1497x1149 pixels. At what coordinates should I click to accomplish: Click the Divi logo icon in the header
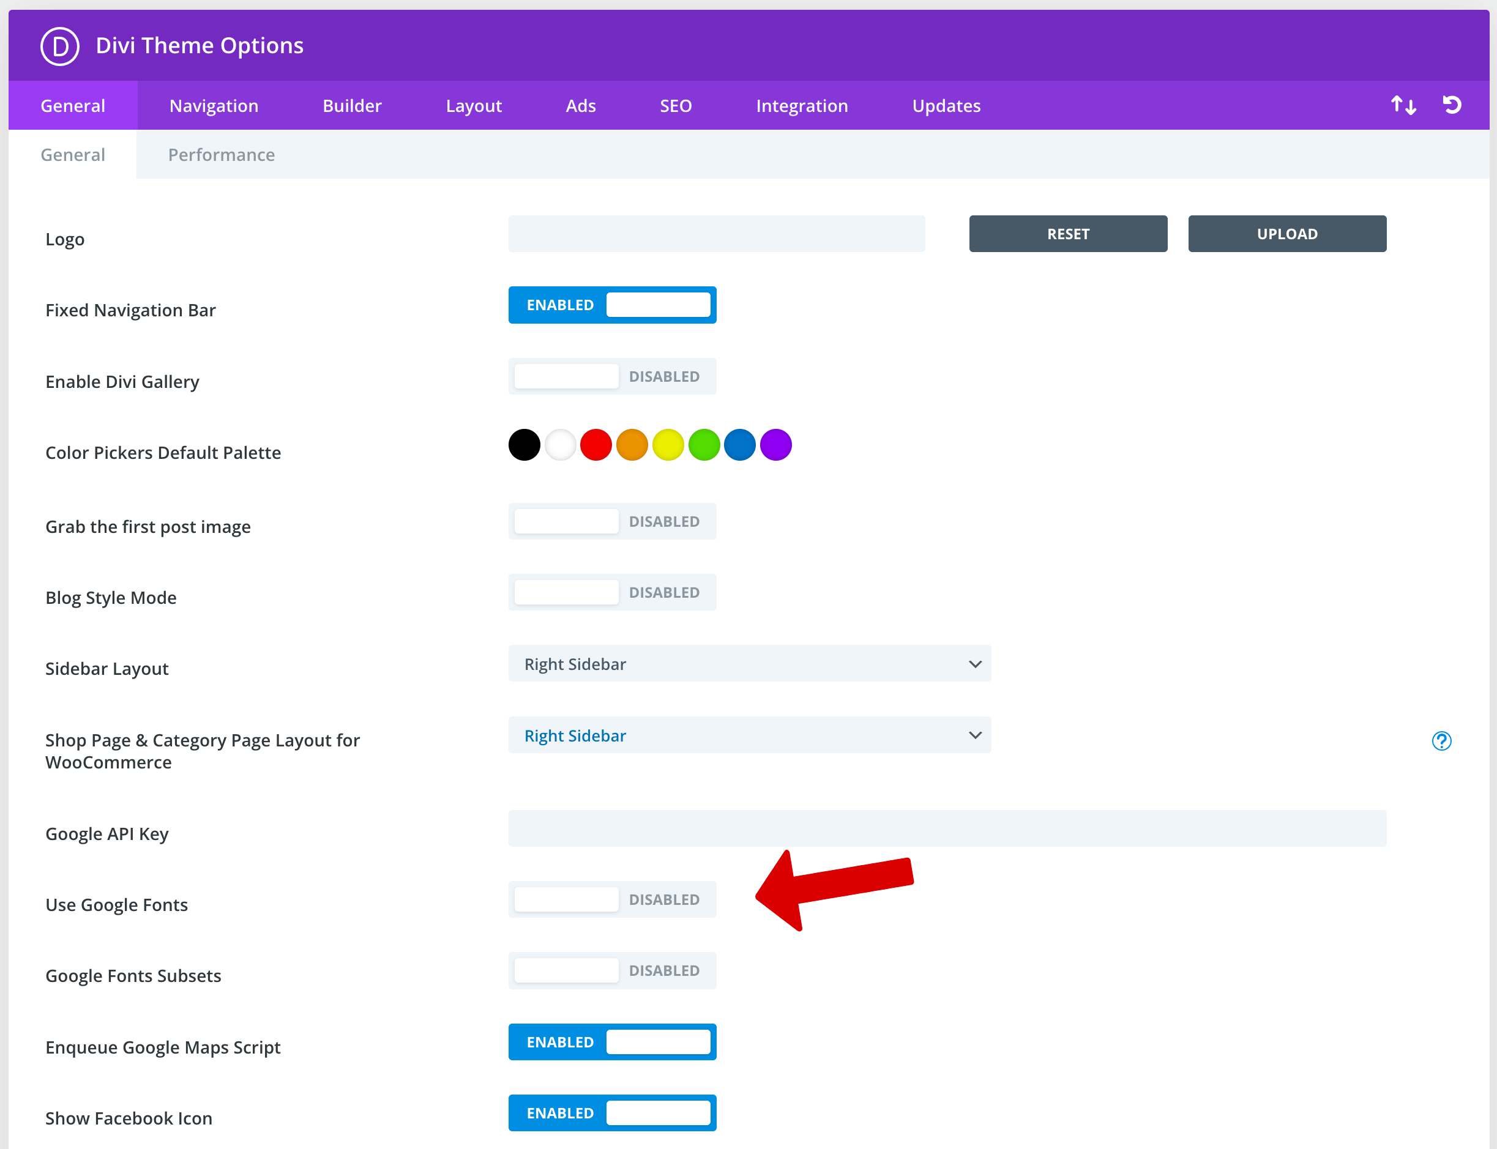pos(59,45)
